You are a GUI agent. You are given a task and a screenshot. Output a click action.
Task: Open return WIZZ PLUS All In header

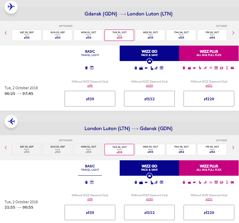tap(209, 168)
